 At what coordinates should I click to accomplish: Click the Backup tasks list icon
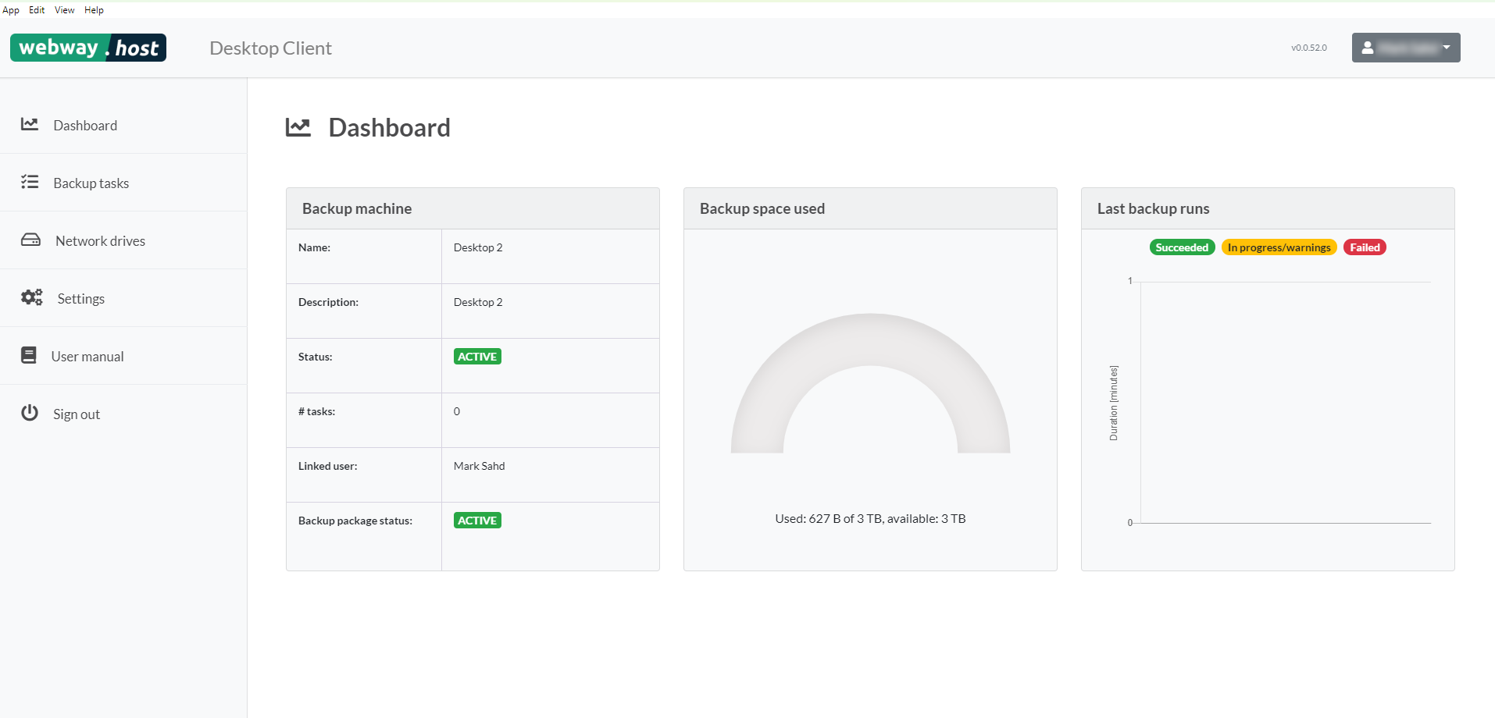[30, 182]
